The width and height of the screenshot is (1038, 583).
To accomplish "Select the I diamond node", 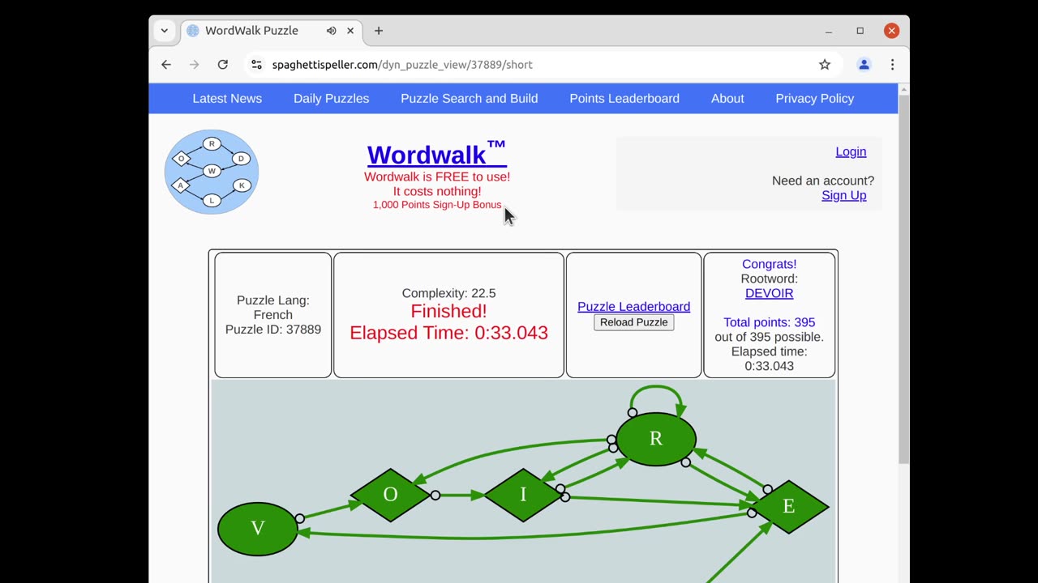I will pyautogui.click(x=523, y=495).
